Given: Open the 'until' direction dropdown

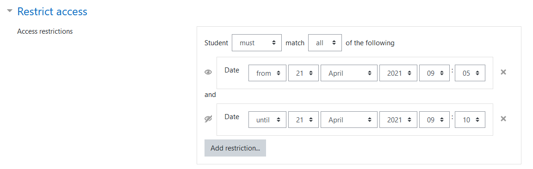Looking at the screenshot, I should tap(267, 120).
